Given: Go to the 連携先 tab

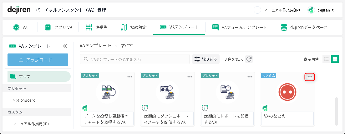Looking at the screenshot, I should pyautogui.click(x=96, y=27).
